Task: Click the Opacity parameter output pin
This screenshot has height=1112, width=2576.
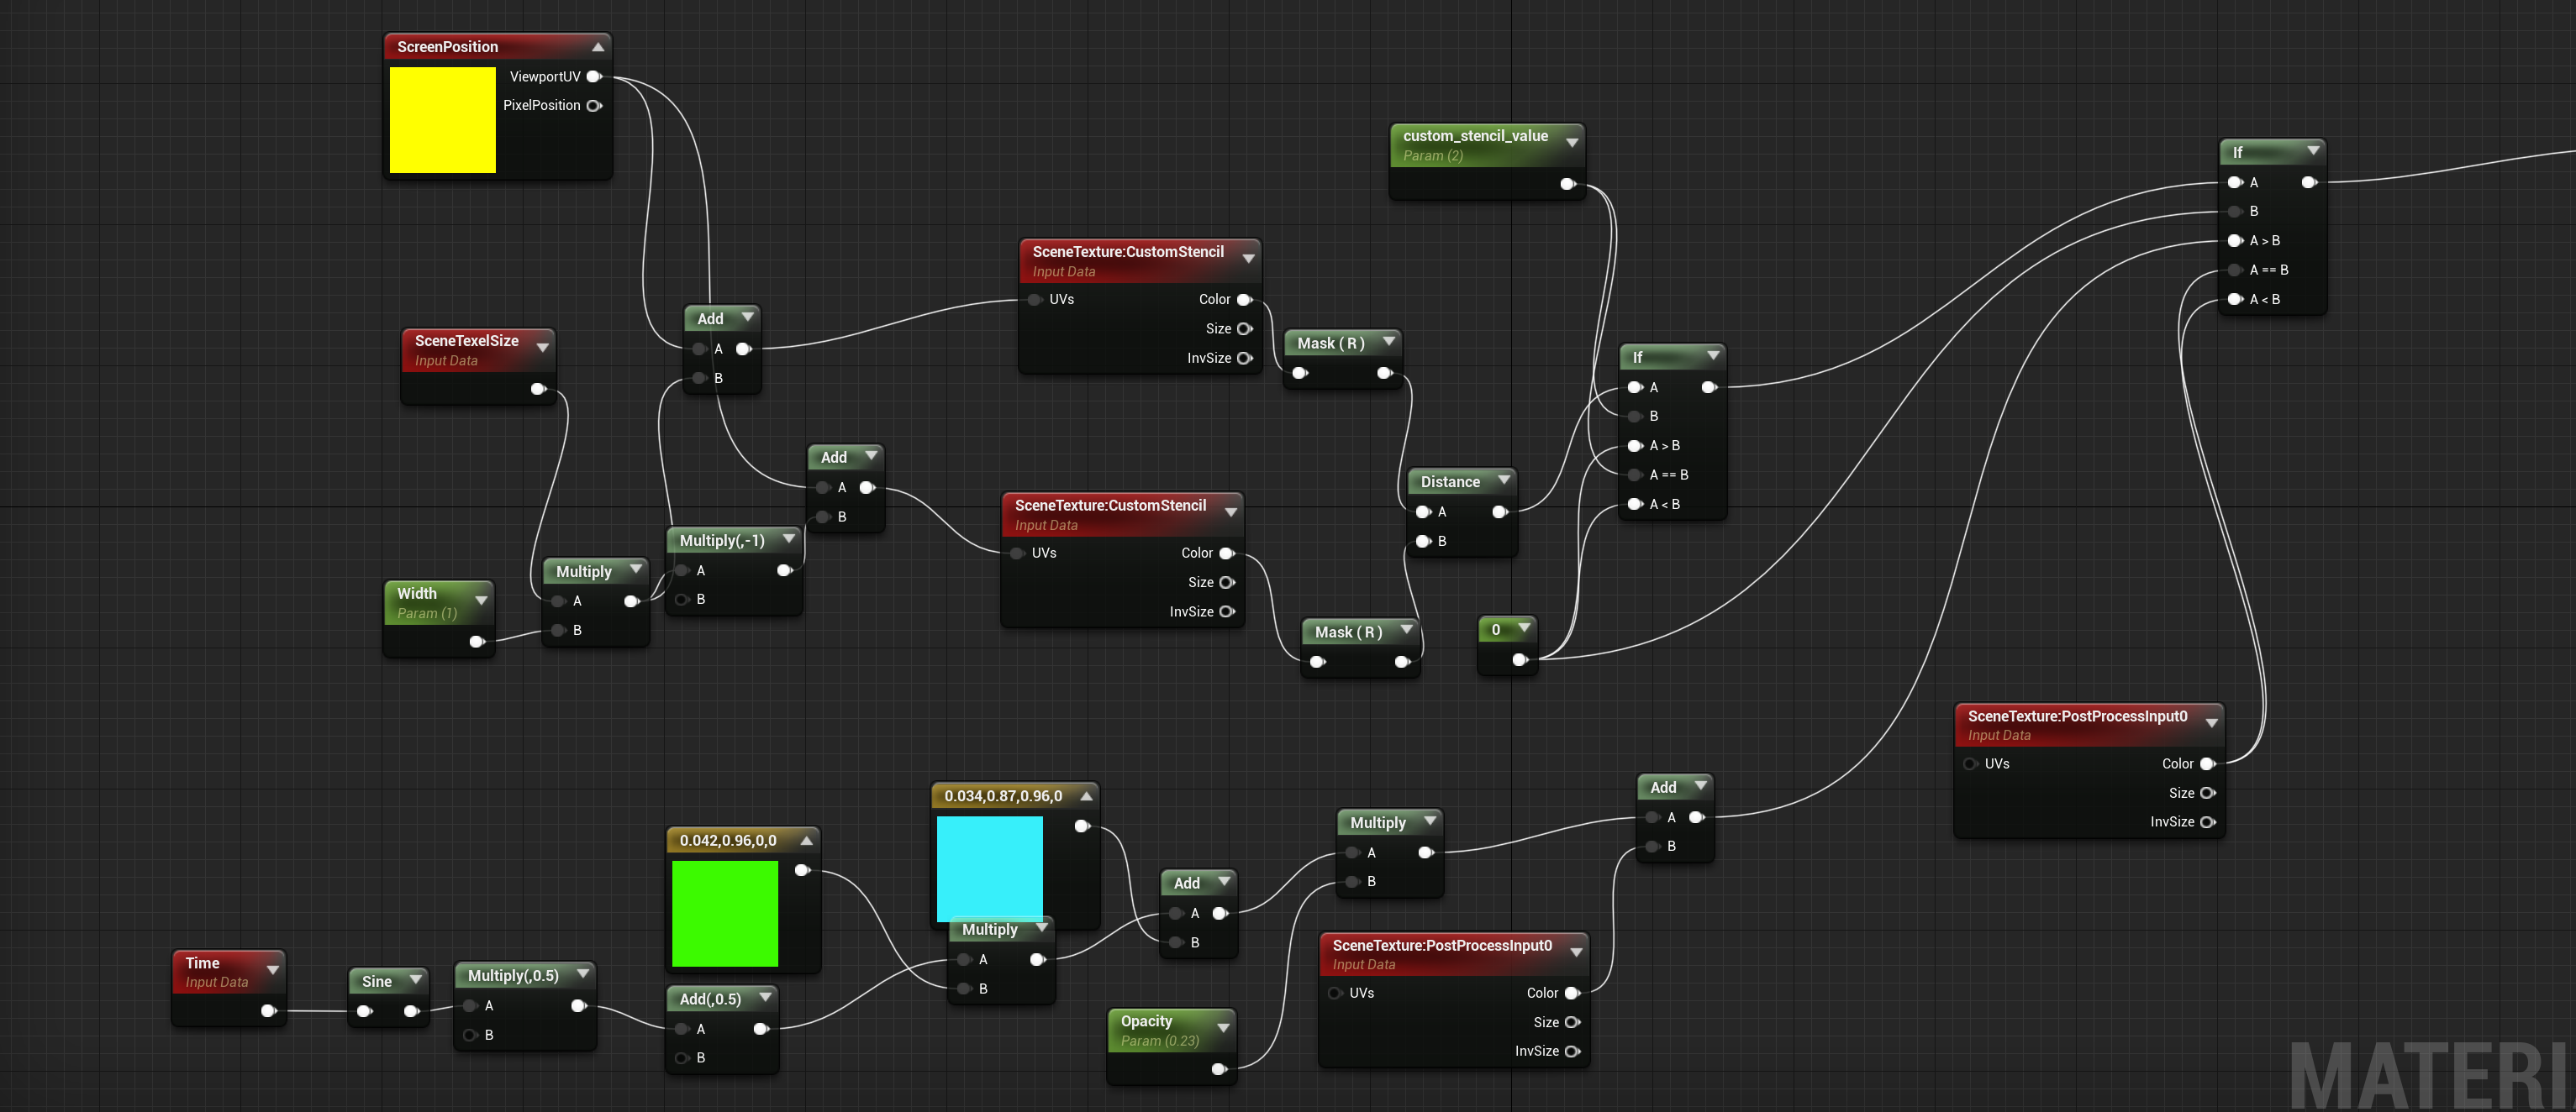Action: [x=1219, y=1070]
